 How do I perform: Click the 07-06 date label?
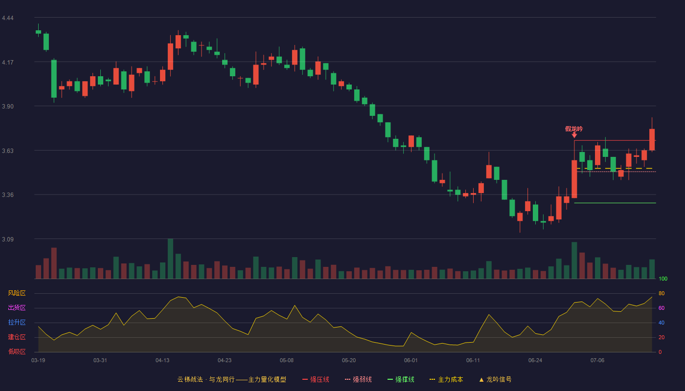tap(597, 360)
